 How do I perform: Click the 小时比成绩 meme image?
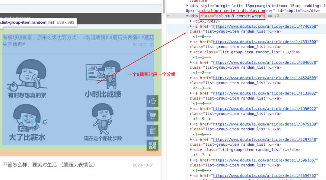103,79
